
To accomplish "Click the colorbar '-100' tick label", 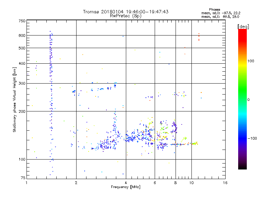I will click(252, 138).
